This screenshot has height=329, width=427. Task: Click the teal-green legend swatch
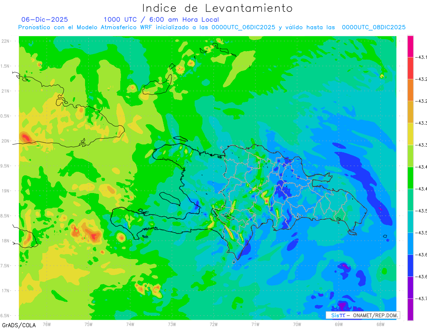(410, 200)
